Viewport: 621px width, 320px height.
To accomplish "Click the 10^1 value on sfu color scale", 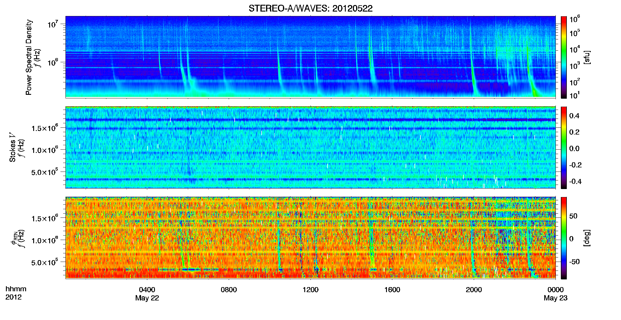I will pyautogui.click(x=575, y=95).
